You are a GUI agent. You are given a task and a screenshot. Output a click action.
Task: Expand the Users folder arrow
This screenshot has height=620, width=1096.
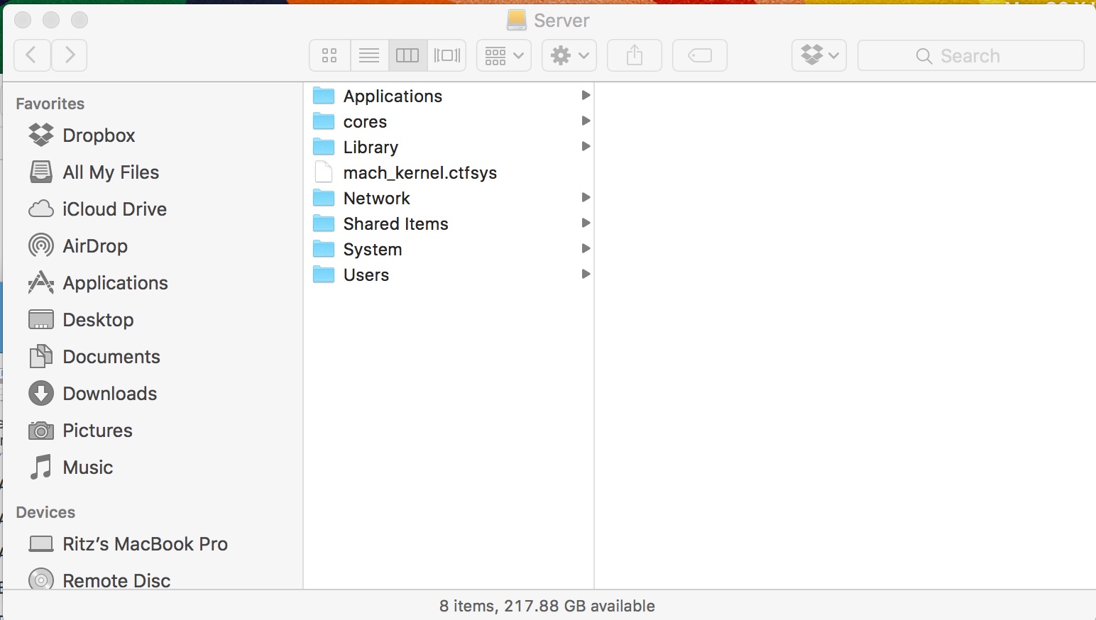click(586, 274)
